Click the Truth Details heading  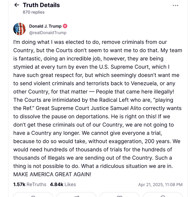click(41, 5)
